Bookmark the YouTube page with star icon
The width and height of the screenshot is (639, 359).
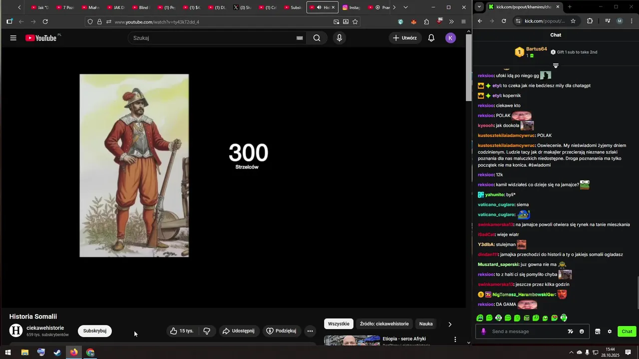(x=355, y=22)
